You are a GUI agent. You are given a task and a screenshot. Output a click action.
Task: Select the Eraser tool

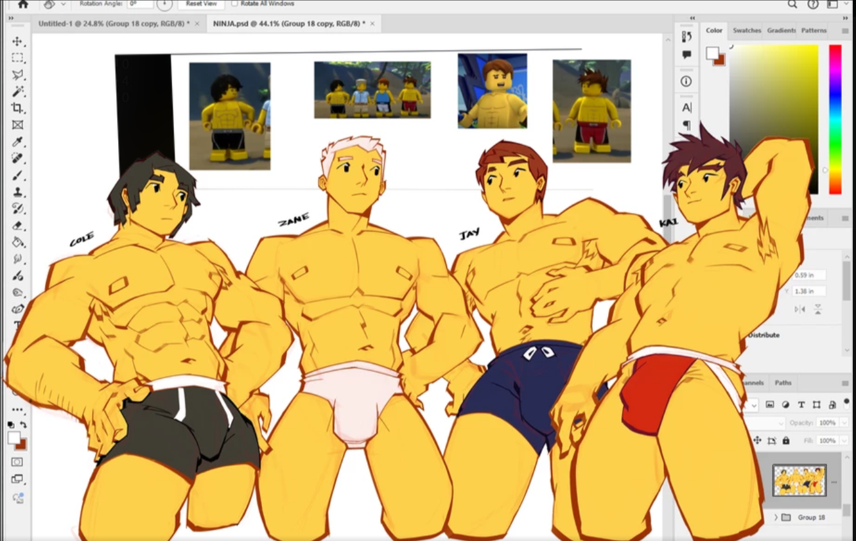[x=17, y=225]
